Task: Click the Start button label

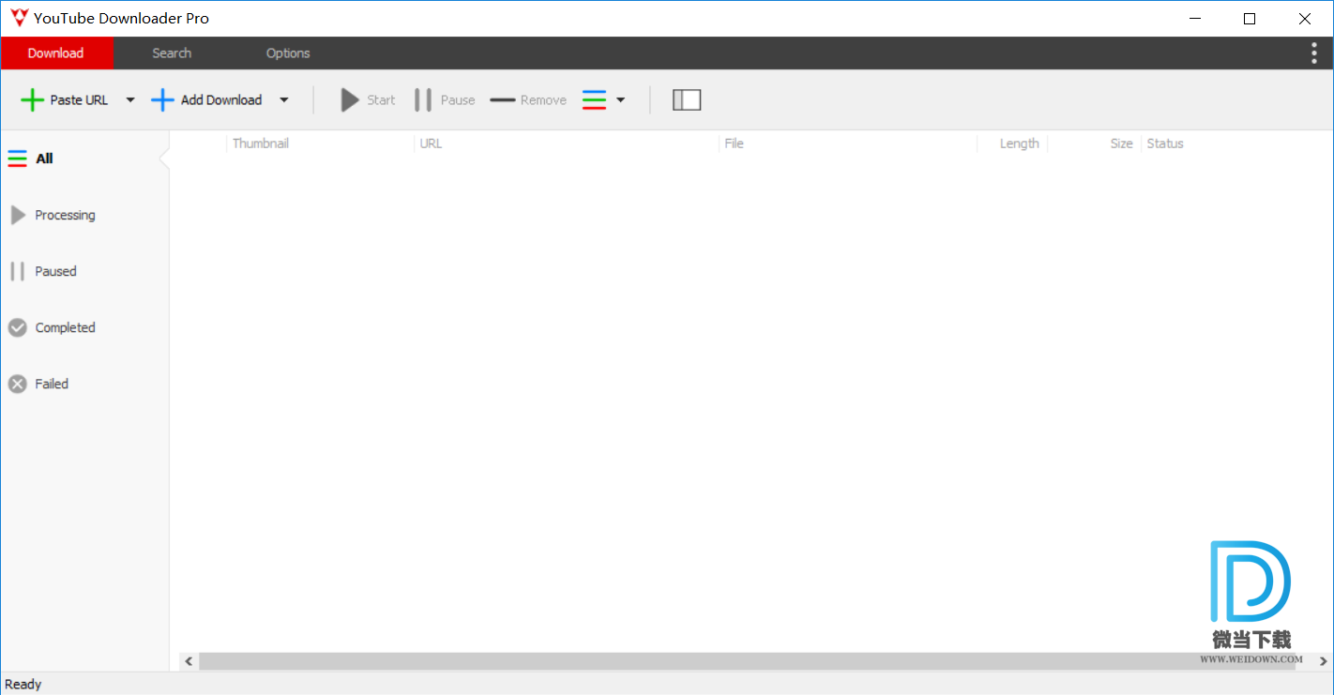Action: (381, 100)
